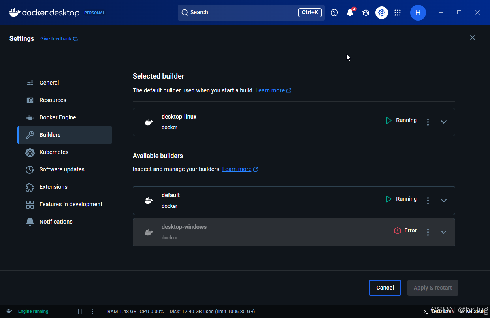This screenshot has height=318, width=490.
Task: Open Learn more link under Selected builder
Action: [x=273, y=90]
